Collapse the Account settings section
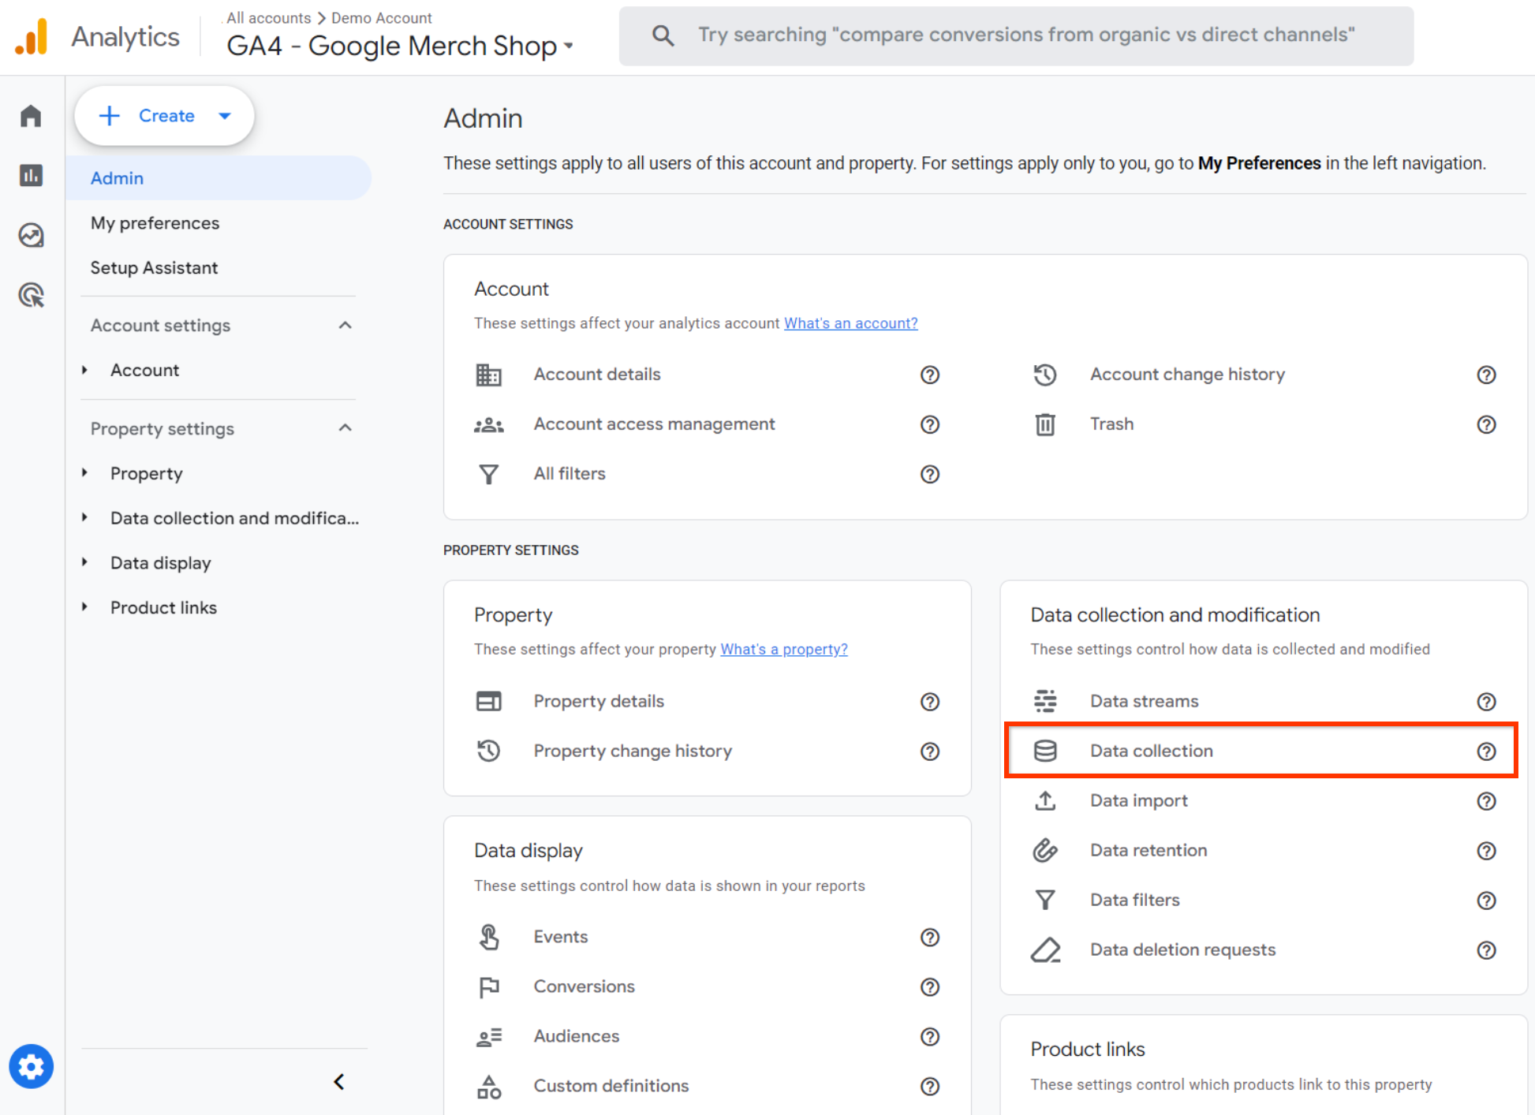Image resolution: width=1535 pixels, height=1115 pixels. pyautogui.click(x=345, y=325)
